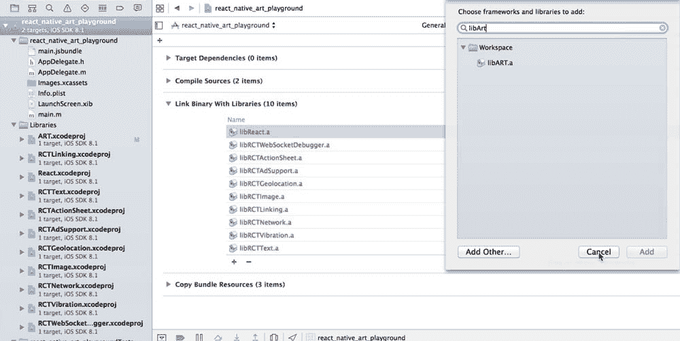Toggle the projects and targets list sidebar
The width and height of the screenshot is (680, 341).
[x=159, y=25]
